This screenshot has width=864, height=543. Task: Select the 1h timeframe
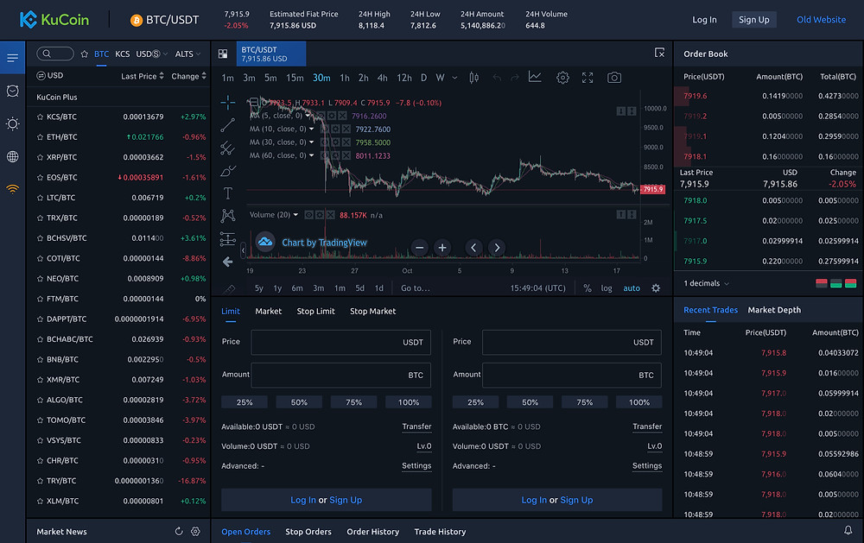pos(345,78)
